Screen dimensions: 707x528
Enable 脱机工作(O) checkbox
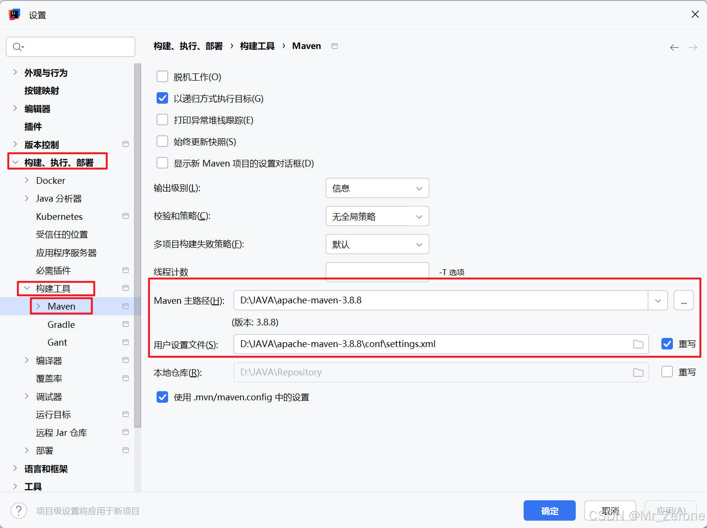pos(162,76)
